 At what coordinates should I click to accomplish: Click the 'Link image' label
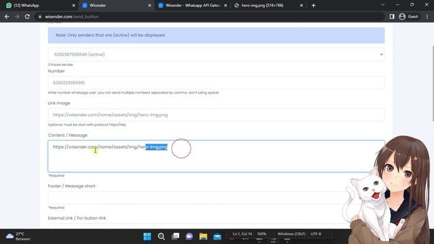coord(59,103)
